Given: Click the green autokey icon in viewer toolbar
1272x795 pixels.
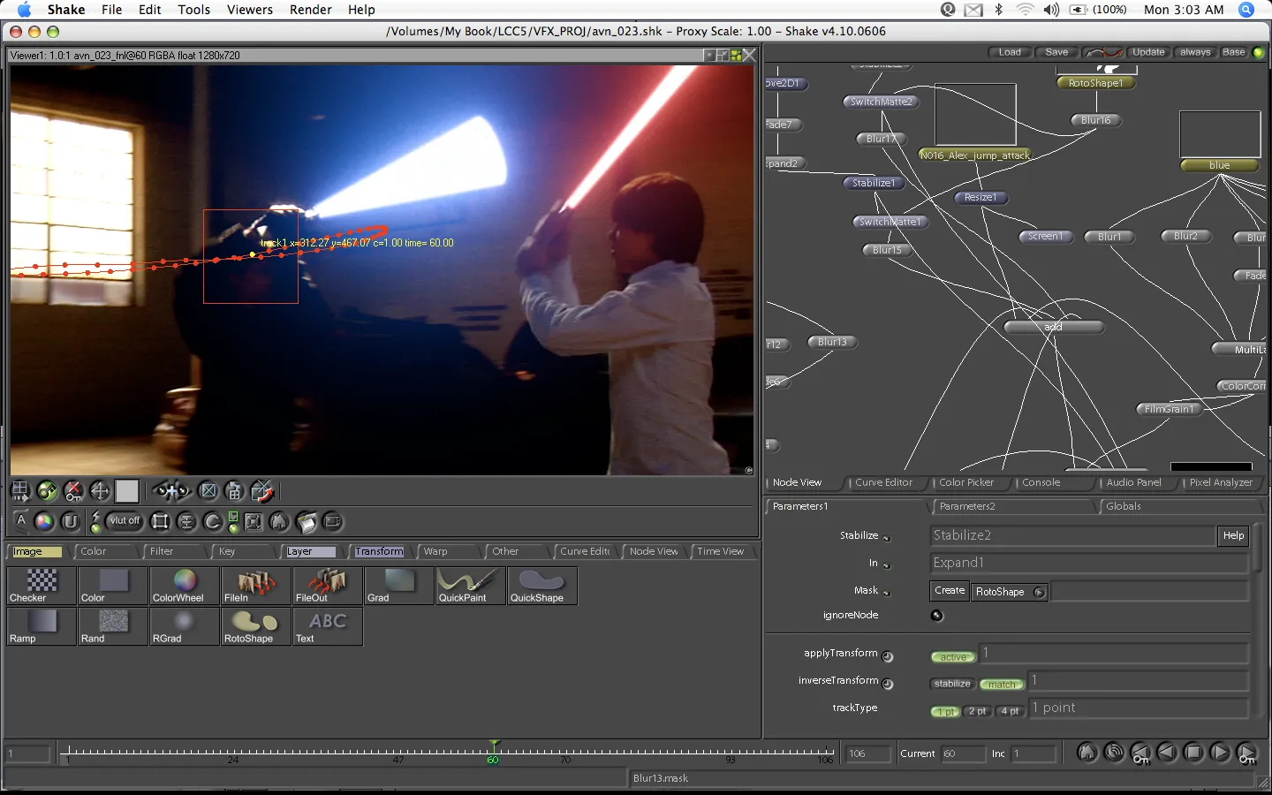Looking at the screenshot, I should point(47,491).
